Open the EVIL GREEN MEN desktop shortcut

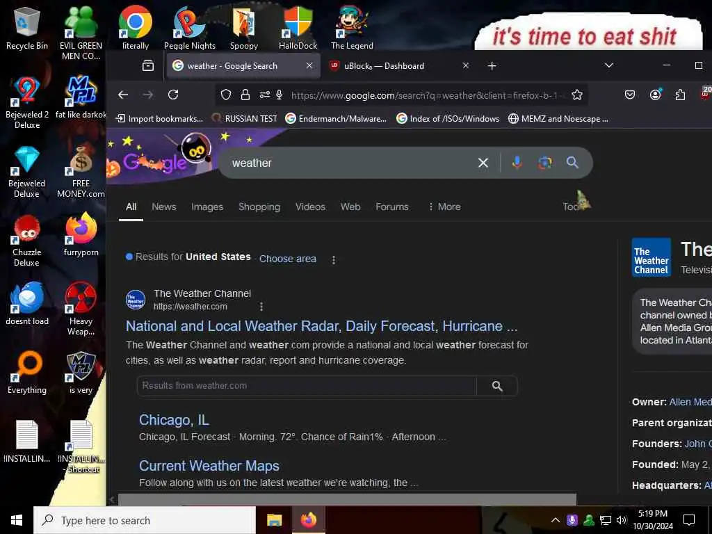coord(81,33)
